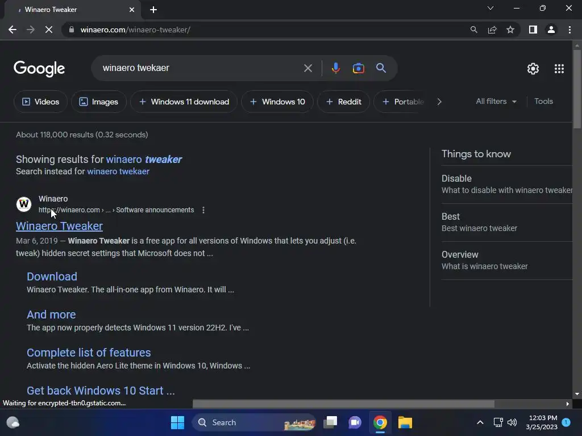View site information via padlock icon

(x=72, y=30)
